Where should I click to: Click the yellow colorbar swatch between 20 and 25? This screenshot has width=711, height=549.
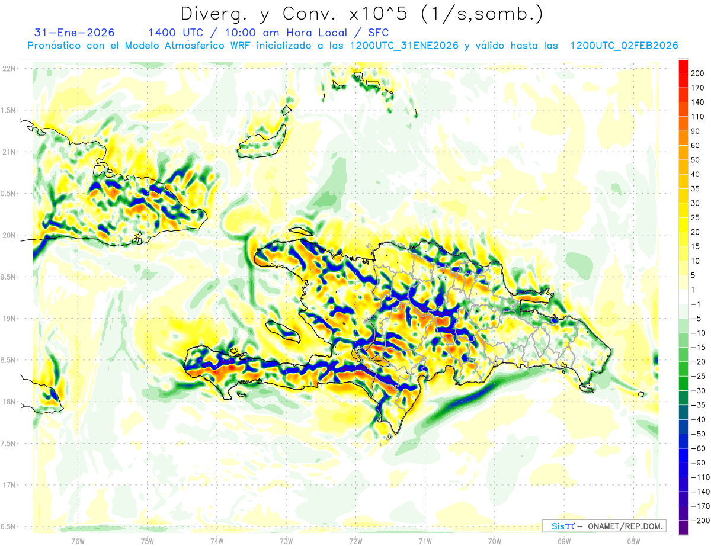683,224
